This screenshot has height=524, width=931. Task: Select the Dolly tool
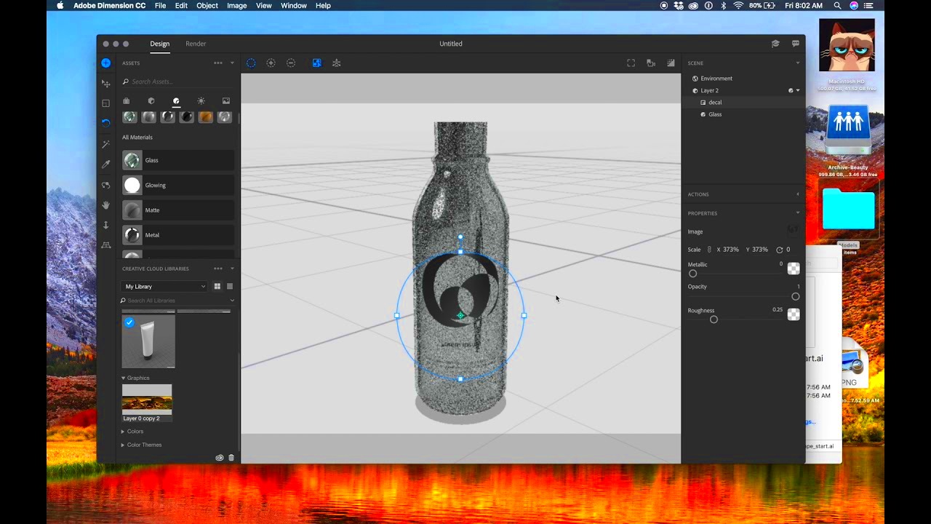pyautogui.click(x=105, y=225)
